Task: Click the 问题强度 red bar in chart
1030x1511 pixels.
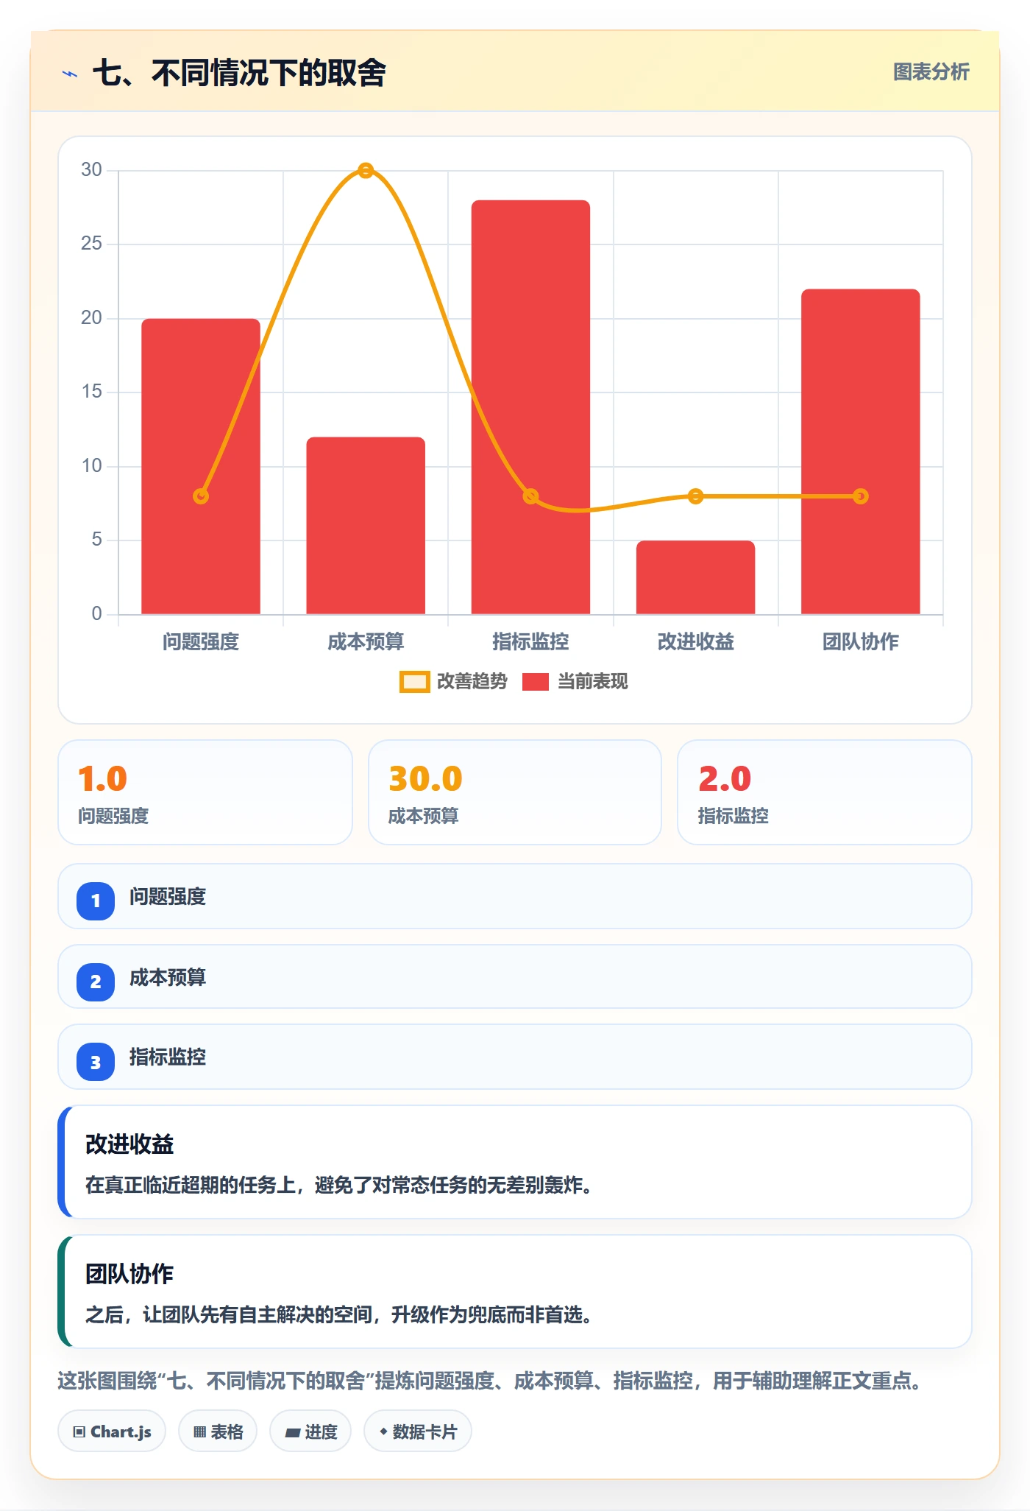Action: pos(201,466)
